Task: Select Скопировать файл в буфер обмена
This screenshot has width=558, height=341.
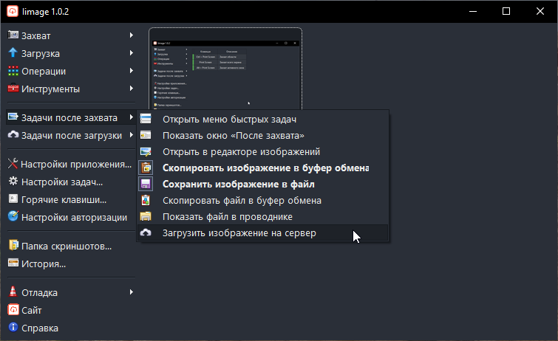Action: pyautogui.click(x=262, y=201)
